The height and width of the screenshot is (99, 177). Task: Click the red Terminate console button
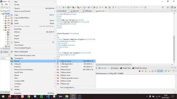click(x=139, y=71)
